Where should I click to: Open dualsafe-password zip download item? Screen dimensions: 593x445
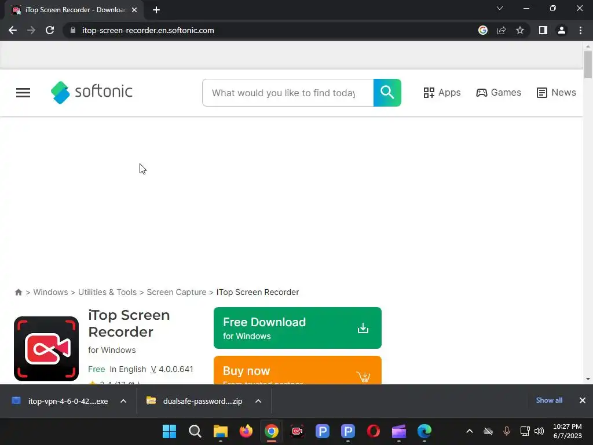click(195, 401)
